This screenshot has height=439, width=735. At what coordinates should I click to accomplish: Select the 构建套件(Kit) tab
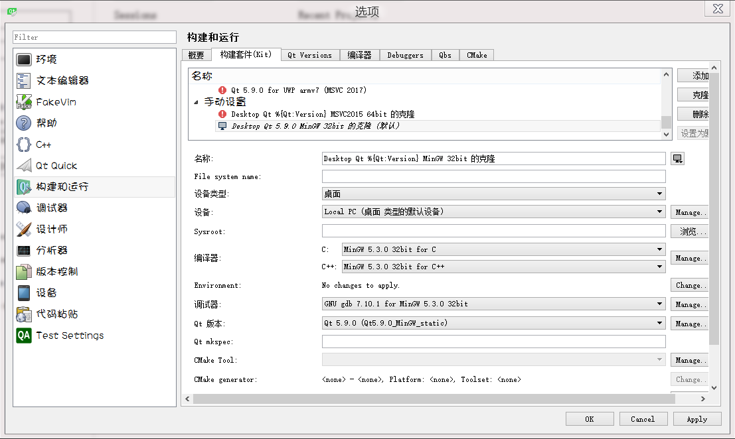(246, 54)
